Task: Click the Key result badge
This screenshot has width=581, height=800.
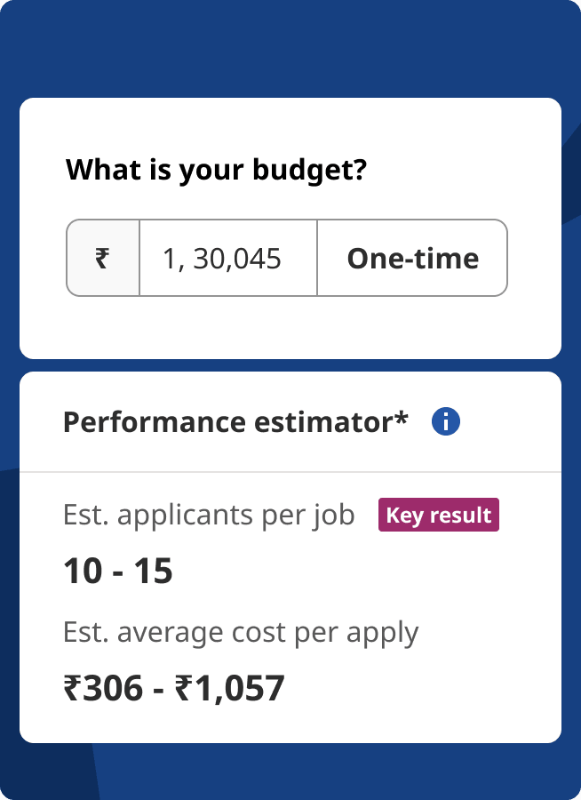Action: point(439,516)
